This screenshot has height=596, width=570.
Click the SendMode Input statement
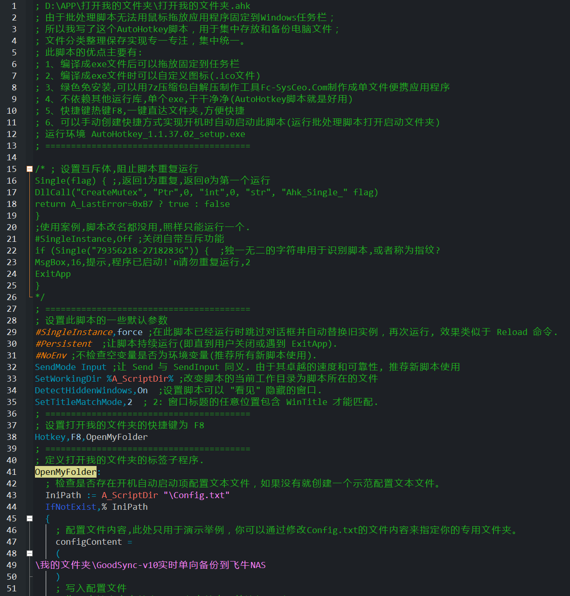(70, 367)
